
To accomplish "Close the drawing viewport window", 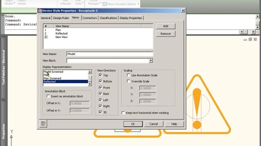I will click(x=255, y=39).
